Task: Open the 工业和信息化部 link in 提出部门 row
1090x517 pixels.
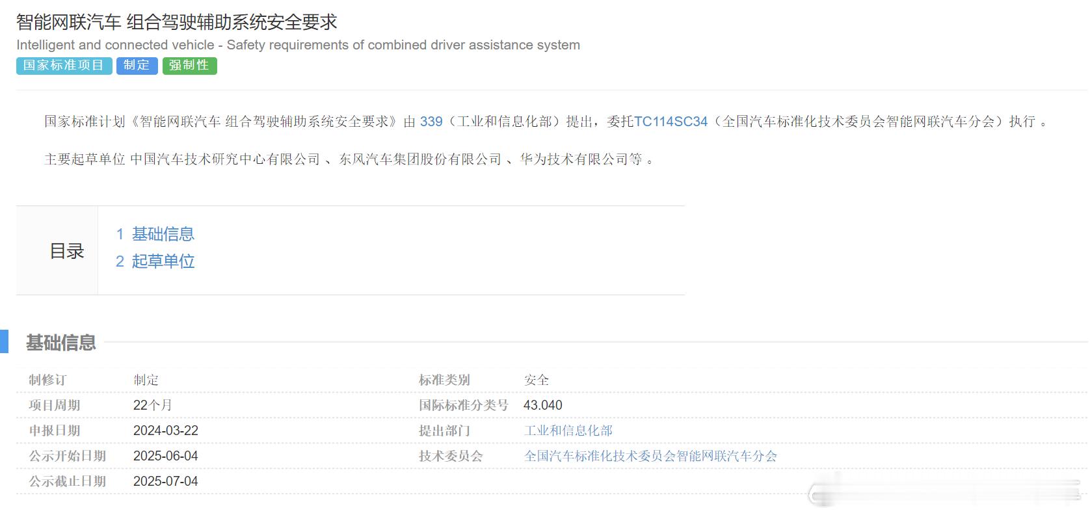Action: pyautogui.click(x=568, y=431)
